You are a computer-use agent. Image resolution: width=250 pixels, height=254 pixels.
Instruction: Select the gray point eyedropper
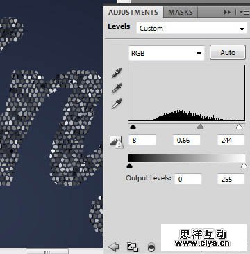117,88
